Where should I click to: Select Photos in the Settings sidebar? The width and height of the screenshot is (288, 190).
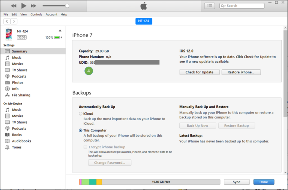(17, 82)
